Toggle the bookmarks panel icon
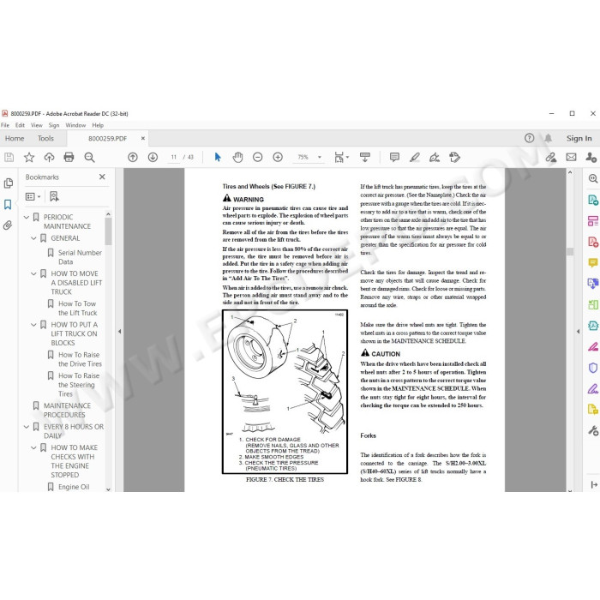Screen dimensions: 600x600 click(8, 204)
